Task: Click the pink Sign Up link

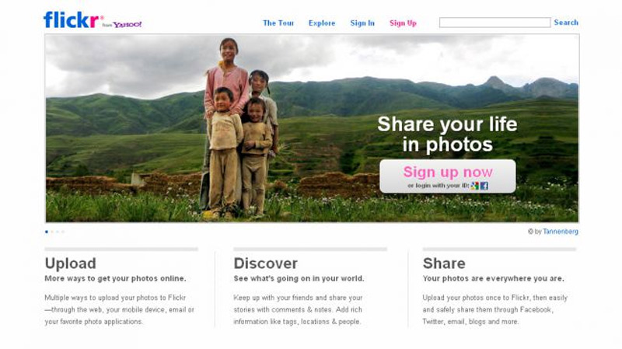Action: 403,23
